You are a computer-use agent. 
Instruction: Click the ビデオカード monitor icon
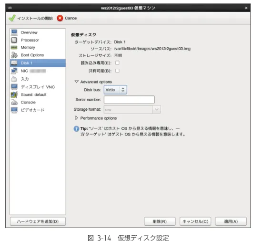(14, 110)
